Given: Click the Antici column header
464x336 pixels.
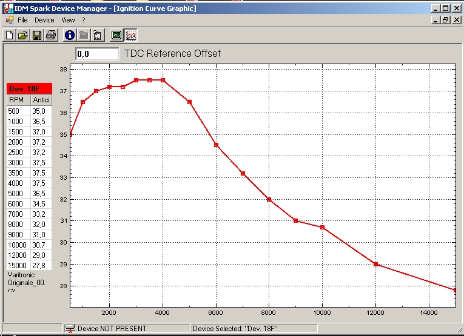Looking at the screenshot, I should point(41,100).
